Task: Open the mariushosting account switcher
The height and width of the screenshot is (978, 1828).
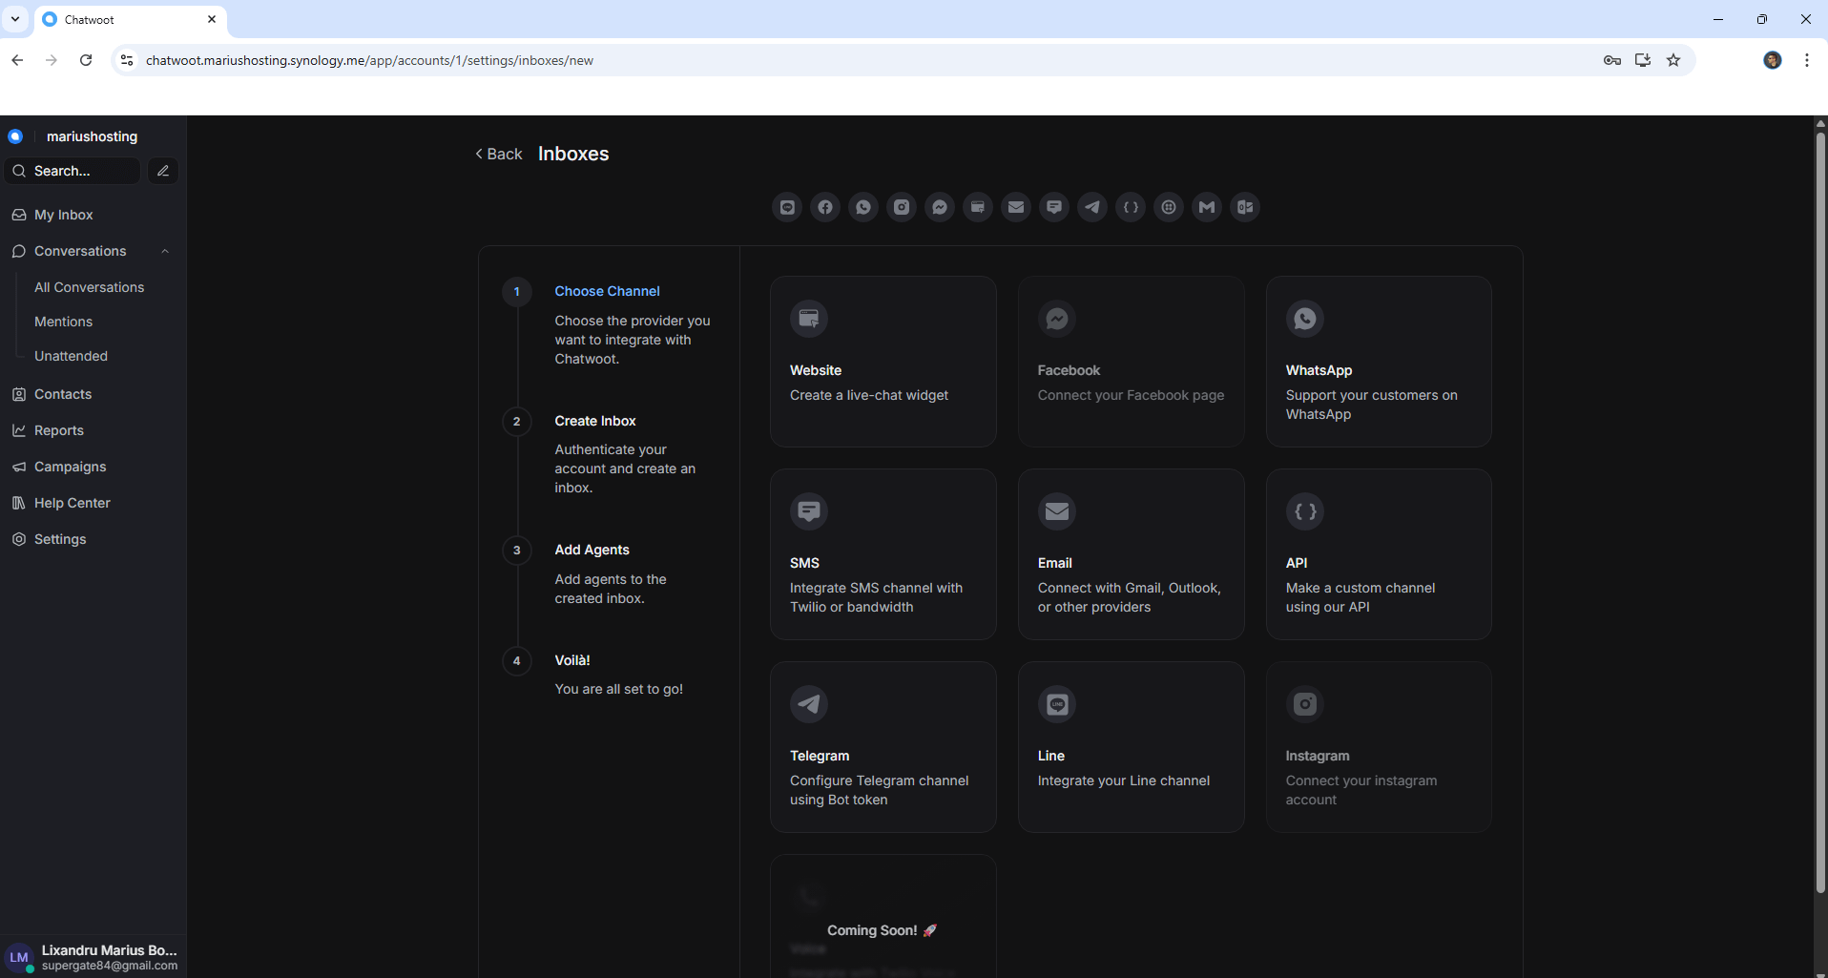Action: coord(91,136)
